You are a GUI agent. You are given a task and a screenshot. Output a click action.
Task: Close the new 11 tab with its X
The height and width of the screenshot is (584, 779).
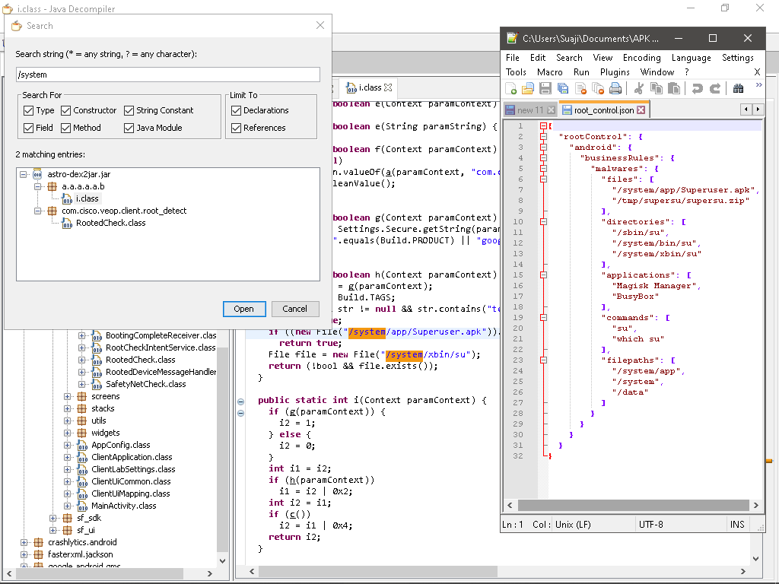coord(551,109)
